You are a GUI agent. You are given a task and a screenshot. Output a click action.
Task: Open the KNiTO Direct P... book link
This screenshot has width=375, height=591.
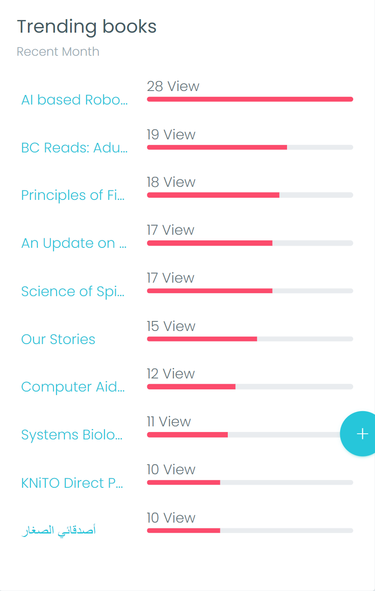72,483
